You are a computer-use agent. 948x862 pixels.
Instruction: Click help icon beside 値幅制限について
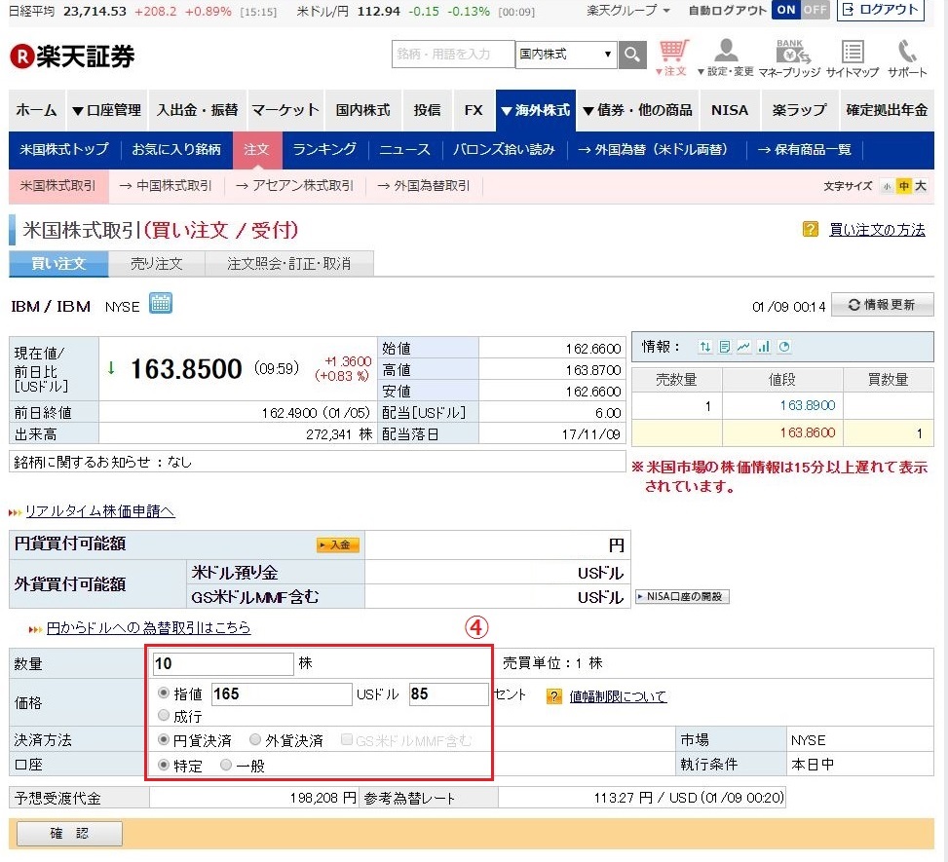553,696
